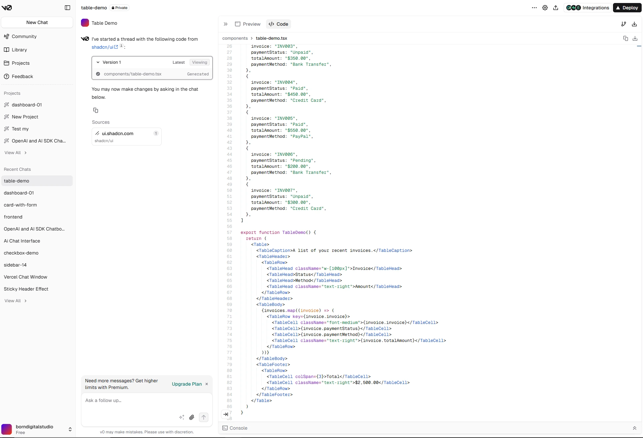
Task: Click line 57 export function TableDemo
Action: (x=278, y=233)
